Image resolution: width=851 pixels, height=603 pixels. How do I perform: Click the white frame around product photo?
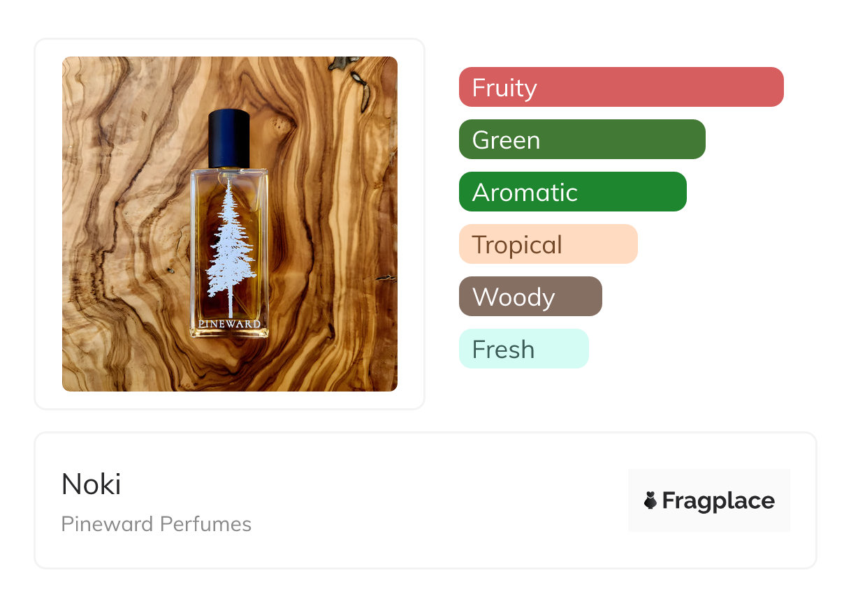point(48,223)
